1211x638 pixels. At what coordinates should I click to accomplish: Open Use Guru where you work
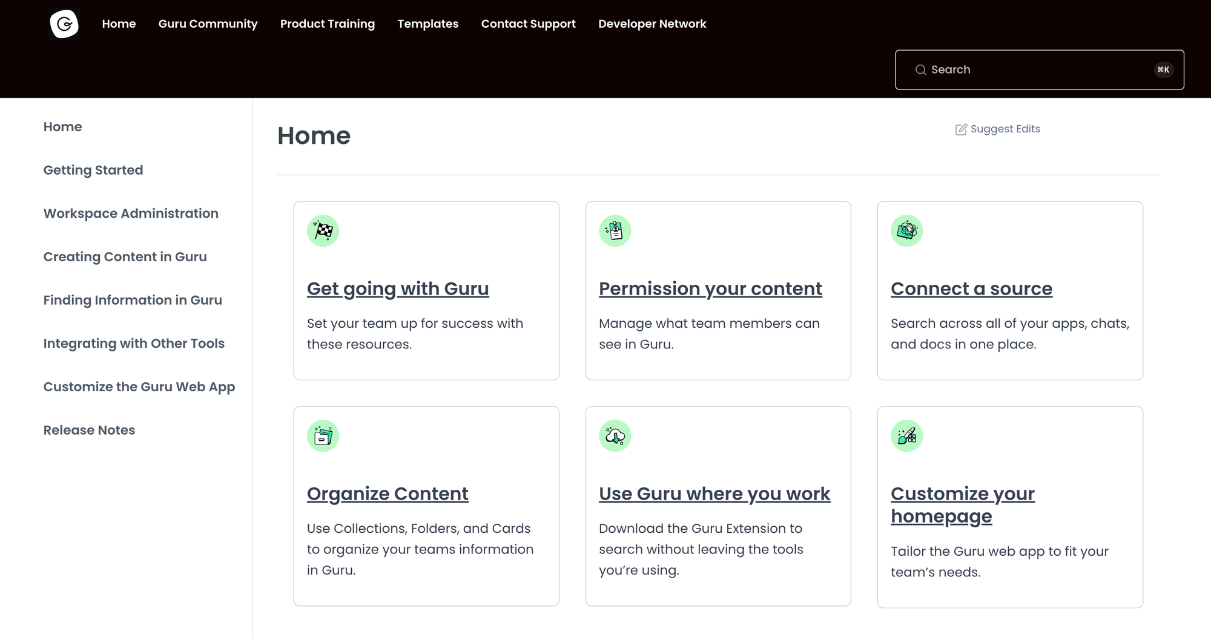tap(714, 493)
